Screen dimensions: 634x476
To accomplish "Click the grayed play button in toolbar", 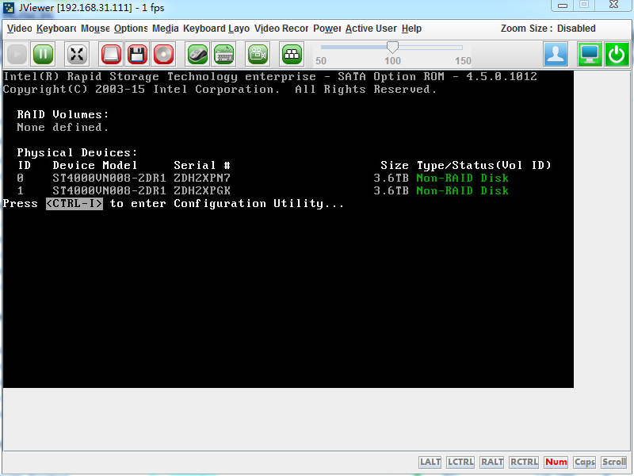I will (17, 54).
